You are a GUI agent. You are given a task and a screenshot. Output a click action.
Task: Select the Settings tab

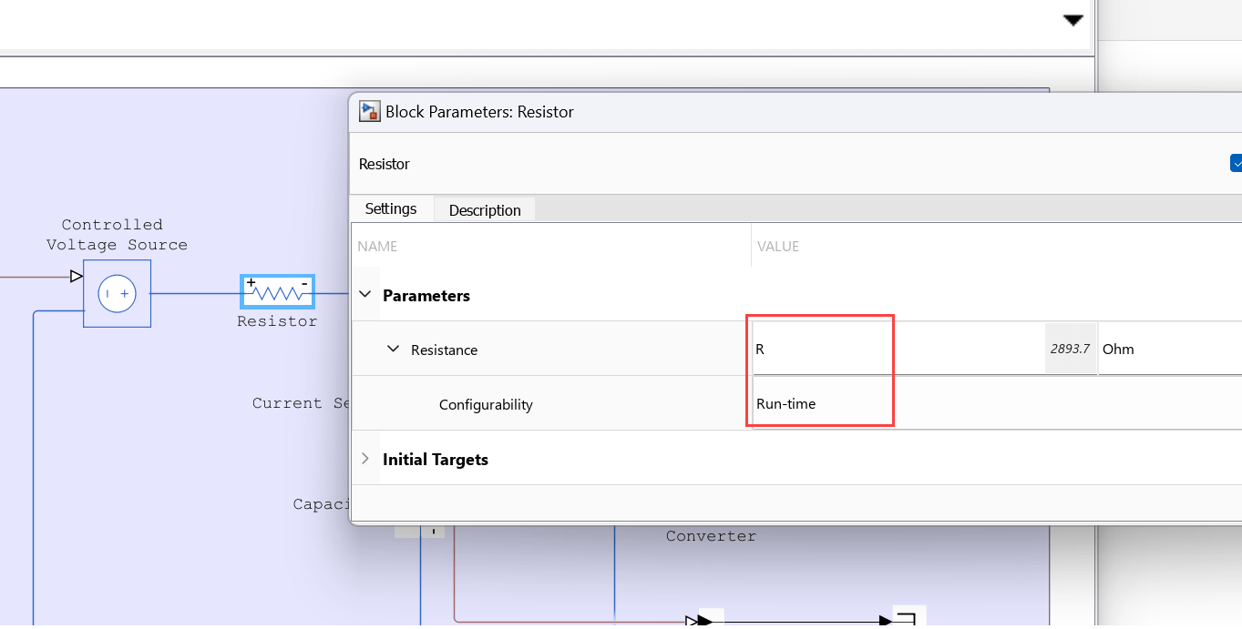(x=391, y=208)
